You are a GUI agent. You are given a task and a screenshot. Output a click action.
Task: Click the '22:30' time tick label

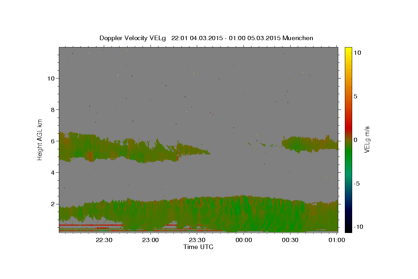pyautogui.click(x=104, y=240)
